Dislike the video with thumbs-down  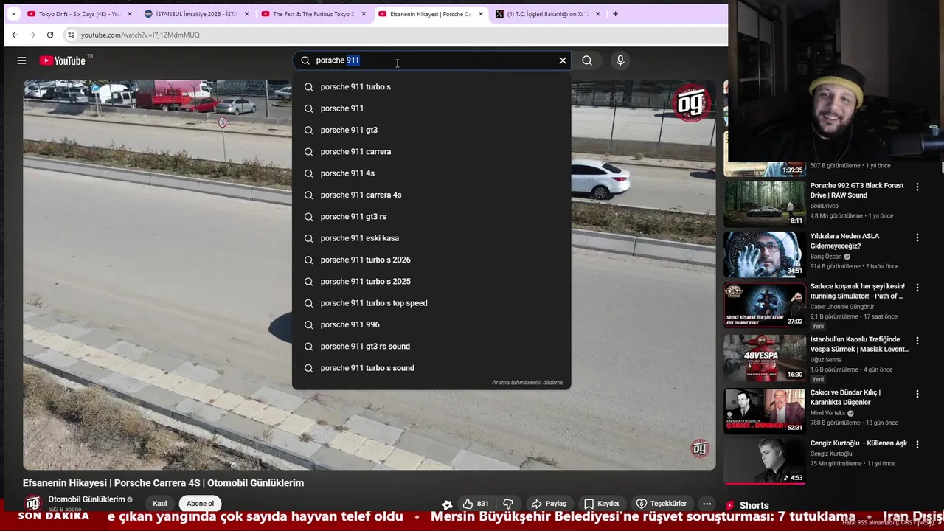coord(508,504)
